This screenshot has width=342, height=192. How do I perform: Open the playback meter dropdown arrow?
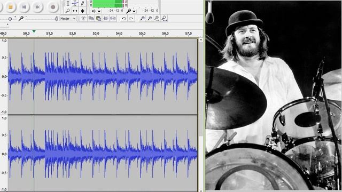[x=99, y=11]
